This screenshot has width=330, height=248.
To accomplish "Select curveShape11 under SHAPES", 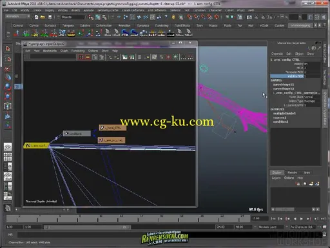I will [x=284, y=85].
